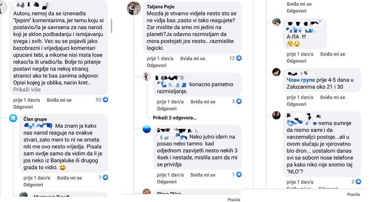
Task: Click the scrollbar beside the first comment
Action: 111,26
